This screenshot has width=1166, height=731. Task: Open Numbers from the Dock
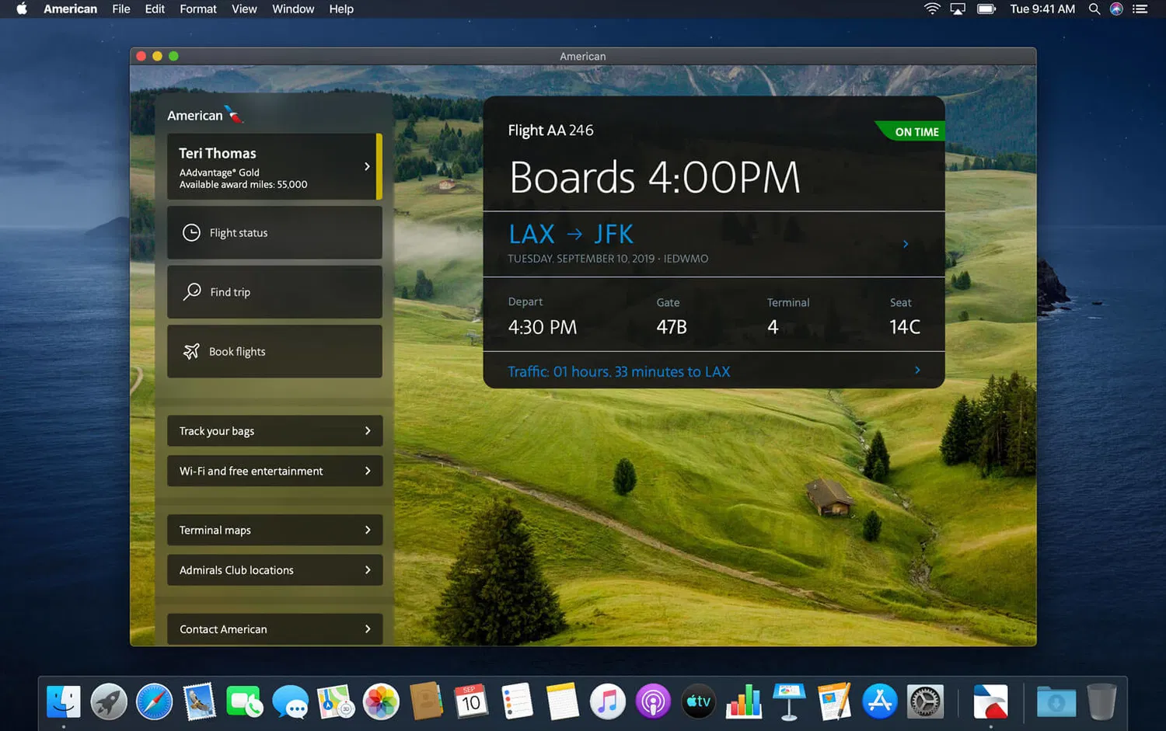pyautogui.click(x=744, y=702)
